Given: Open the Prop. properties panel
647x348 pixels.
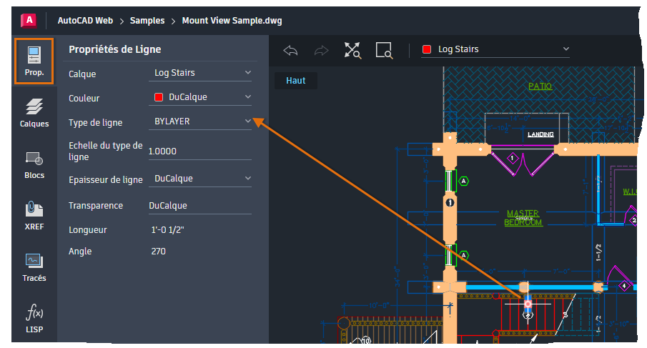Looking at the screenshot, I should coord(34,61).
